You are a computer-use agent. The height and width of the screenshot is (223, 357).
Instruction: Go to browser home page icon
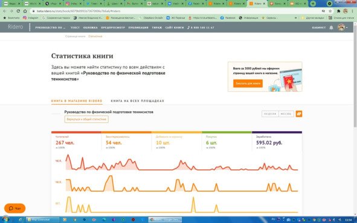[25, 11]
